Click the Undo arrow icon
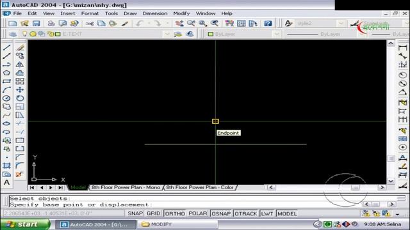 tap(139, 24)
